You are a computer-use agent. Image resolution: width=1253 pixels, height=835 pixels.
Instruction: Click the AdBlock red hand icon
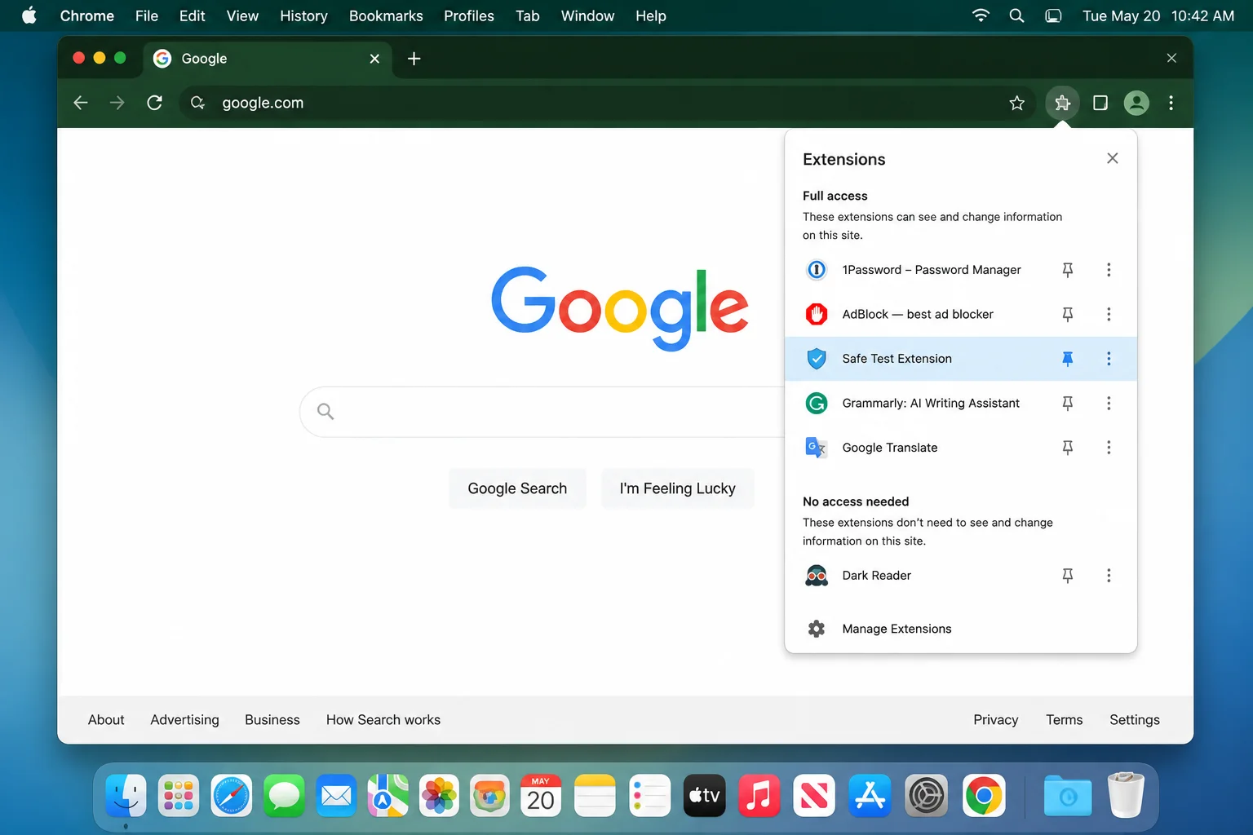coord(817,314)
